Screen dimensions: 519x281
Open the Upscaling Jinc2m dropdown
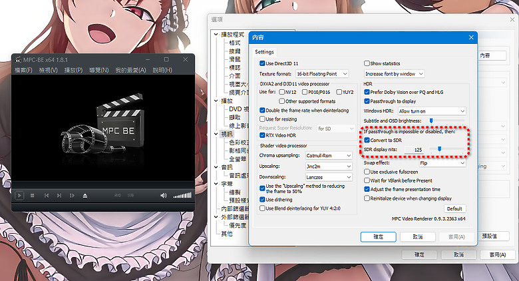pyautogui.click(x=328, y=166)
